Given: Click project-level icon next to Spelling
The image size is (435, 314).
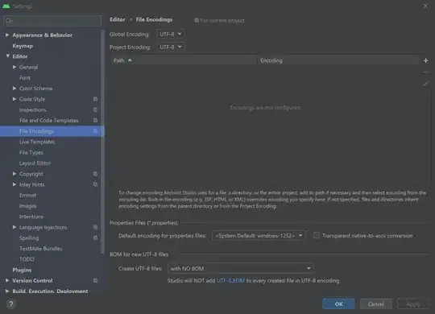Looking at the screenshot, I should coord(95,238).
